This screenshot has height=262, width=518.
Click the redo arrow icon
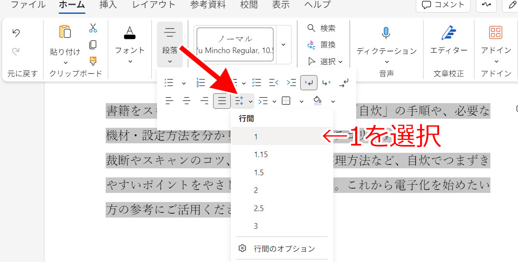click(16, 51)
